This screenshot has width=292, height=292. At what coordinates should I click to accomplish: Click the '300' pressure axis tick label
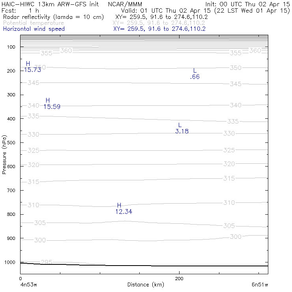point(11,95)
